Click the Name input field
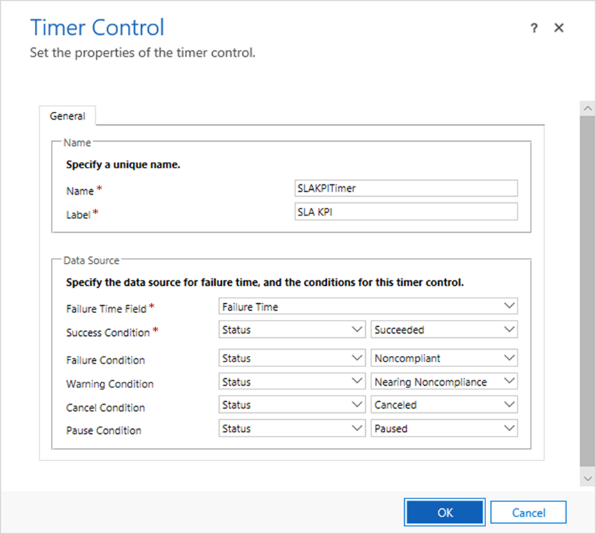596x534 pixels. (406, 188)
